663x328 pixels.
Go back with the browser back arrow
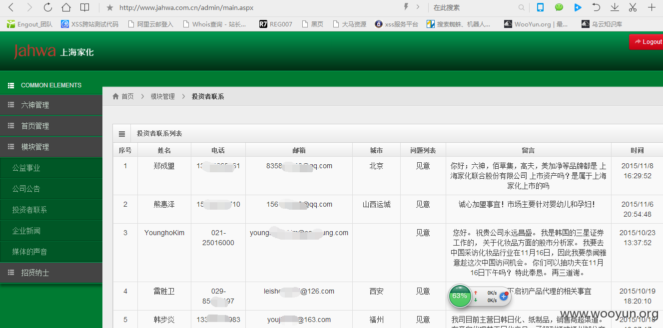[11, 7]
